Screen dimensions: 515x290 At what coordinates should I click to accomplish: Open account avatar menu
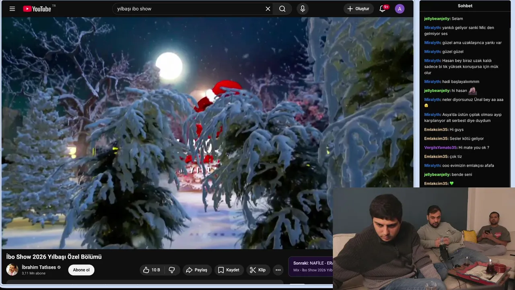400,9
